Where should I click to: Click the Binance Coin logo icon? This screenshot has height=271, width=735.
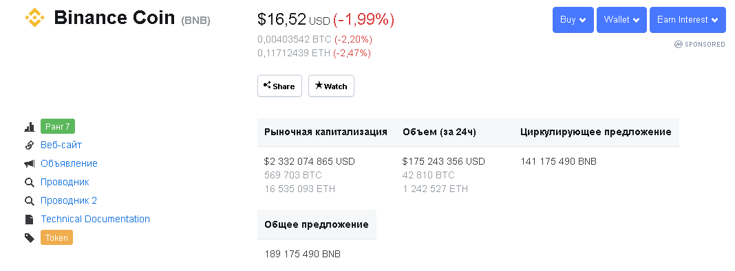34,18
